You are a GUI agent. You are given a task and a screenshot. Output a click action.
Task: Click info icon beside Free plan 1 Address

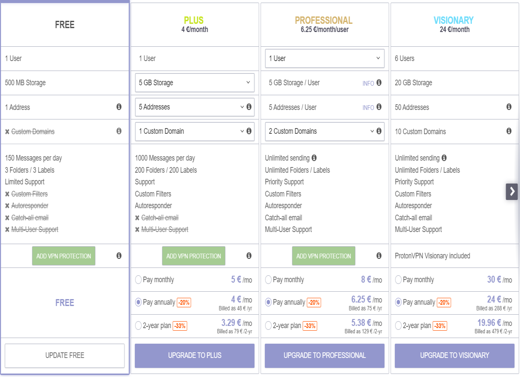(119, 107)
